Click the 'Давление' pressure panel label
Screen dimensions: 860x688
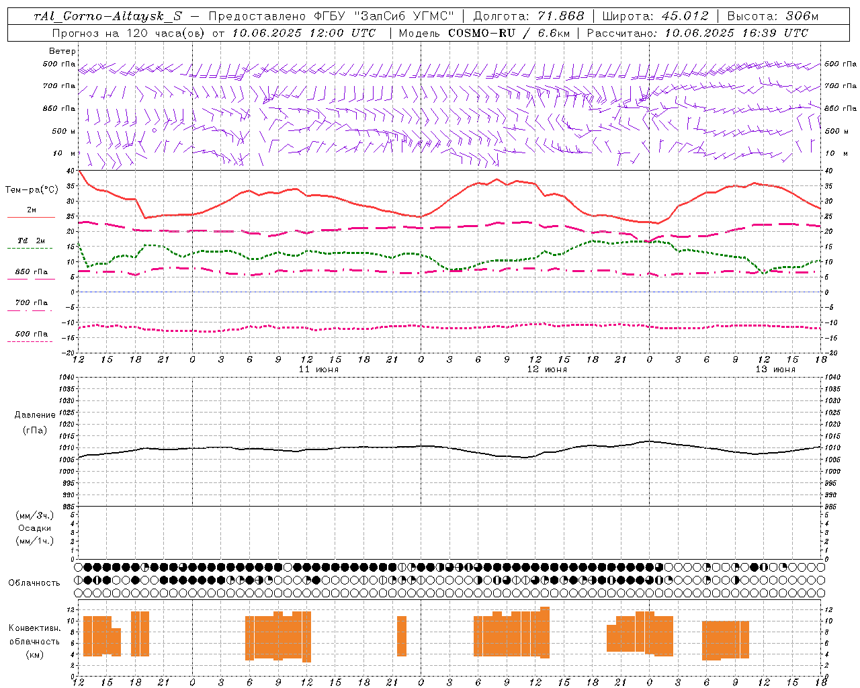click(35, 415)
